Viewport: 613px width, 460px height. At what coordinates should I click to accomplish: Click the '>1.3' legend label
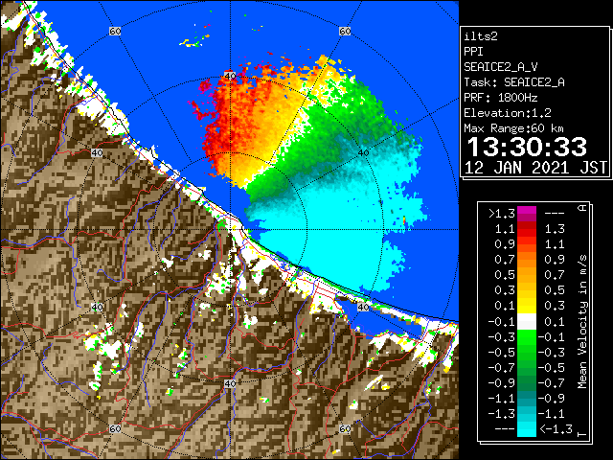coord(501,214)
